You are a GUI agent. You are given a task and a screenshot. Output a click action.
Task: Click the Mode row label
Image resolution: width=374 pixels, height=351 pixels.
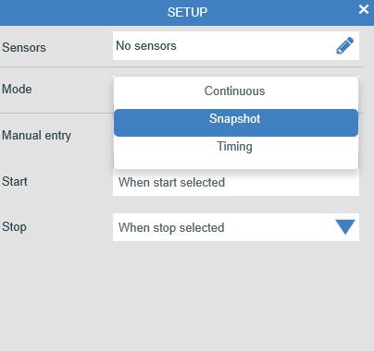17,90
